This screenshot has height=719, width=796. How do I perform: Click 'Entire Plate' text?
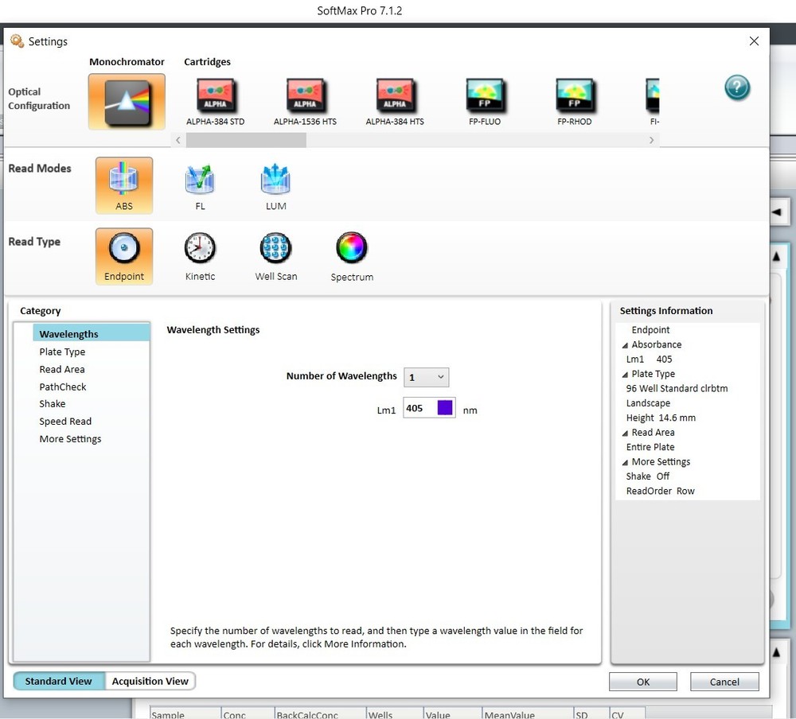[650, 447]
